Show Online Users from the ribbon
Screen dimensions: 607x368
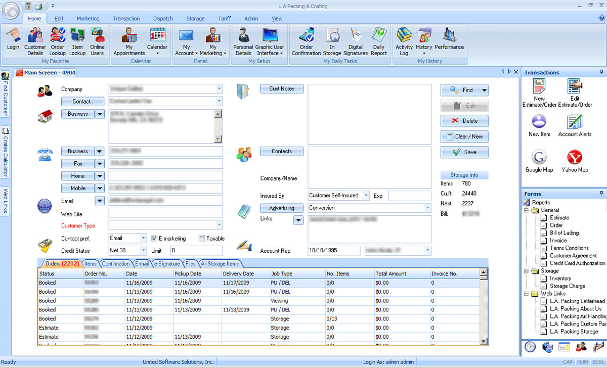tap(97, 41)
